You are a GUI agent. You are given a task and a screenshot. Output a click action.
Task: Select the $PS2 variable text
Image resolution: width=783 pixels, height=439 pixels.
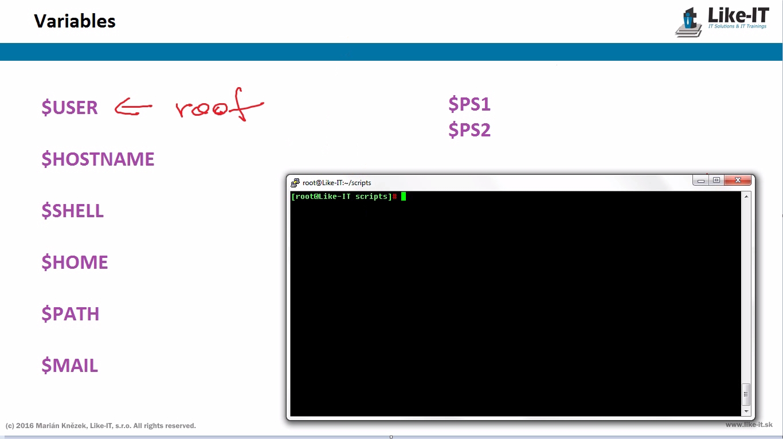[469, 130]
